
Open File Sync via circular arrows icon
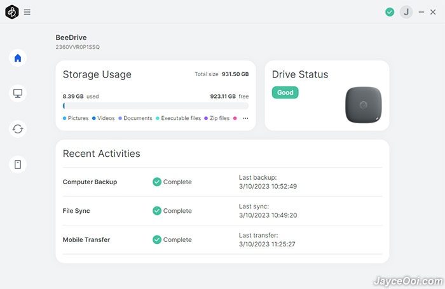[x=18, y=129]
